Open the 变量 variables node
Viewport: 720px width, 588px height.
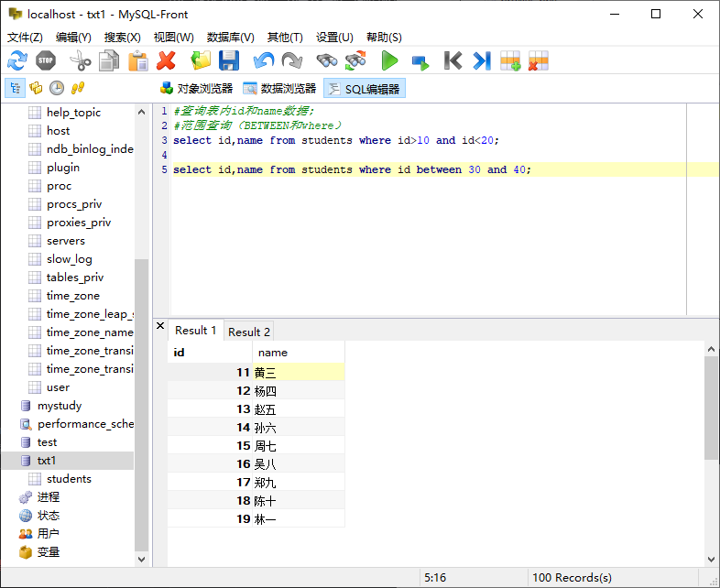(x=48, y=552)
